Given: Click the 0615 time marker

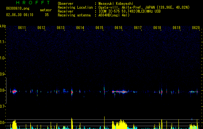Looking at the screenshot, I should pyautogui.click(x=99, y=28).
